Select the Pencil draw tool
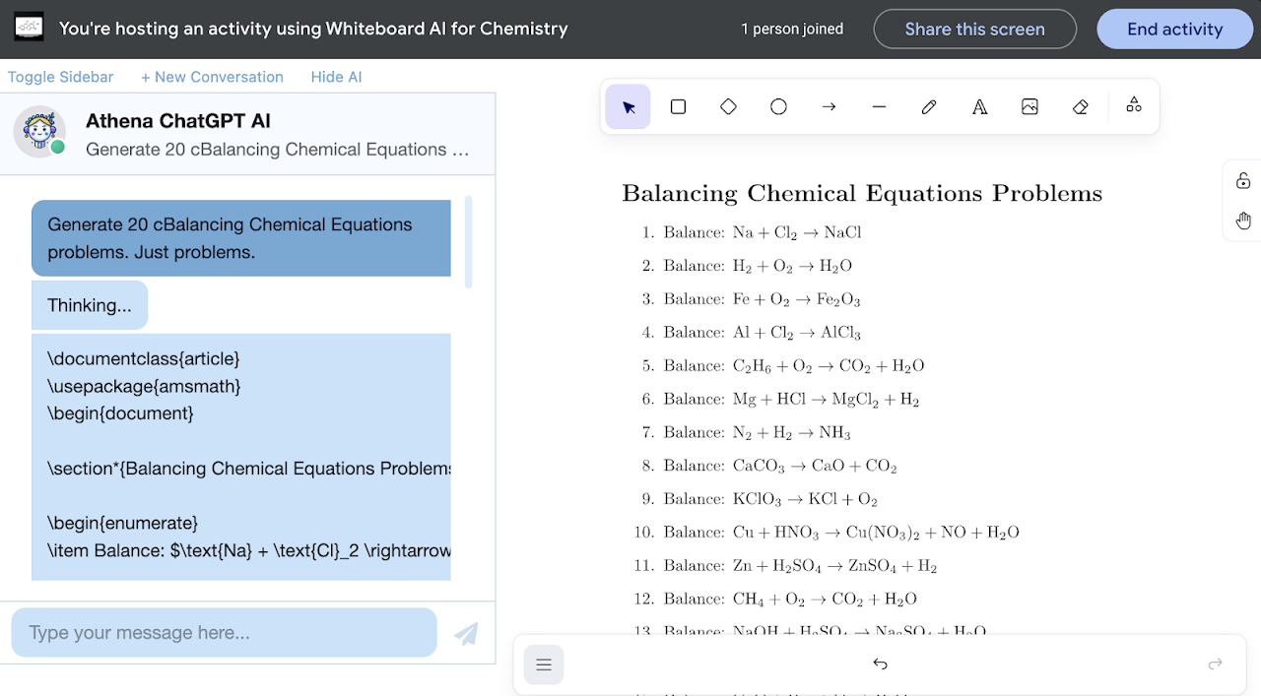Viewport: 1261px width, 696px height. 929,107
